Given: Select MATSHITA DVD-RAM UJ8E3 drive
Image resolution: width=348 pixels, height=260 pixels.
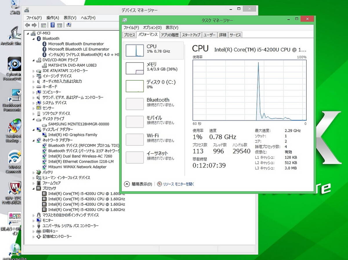Looking at the screenshot, I should [x=72, y=65].
